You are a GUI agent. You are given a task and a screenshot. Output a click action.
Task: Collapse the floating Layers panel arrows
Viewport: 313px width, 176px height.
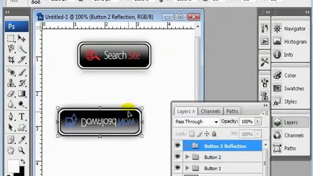pyautogui.click(x=266, y=106)
